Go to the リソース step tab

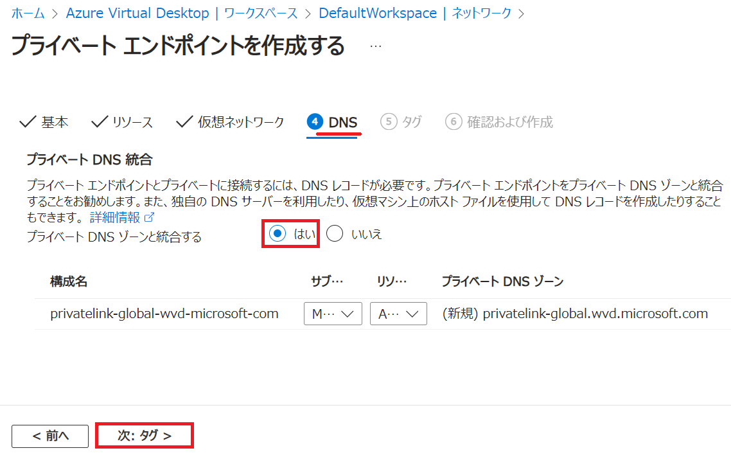pos(122,122)
